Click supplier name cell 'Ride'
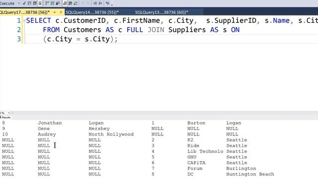 click(x=193, y=145)
